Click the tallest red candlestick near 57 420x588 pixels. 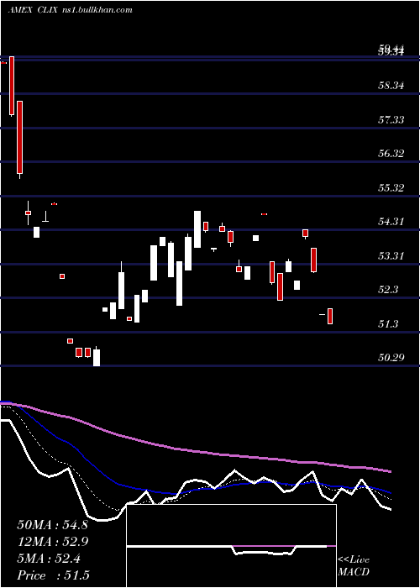[19, 138]
